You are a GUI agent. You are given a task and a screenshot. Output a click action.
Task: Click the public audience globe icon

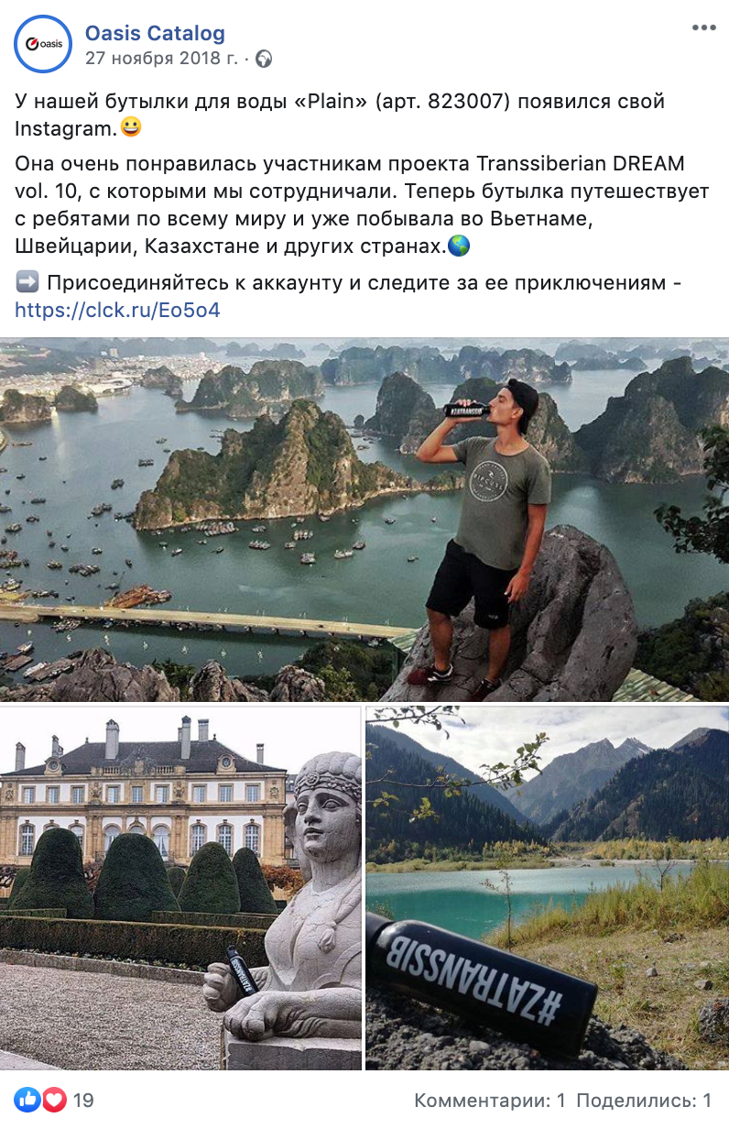[264, 60]
